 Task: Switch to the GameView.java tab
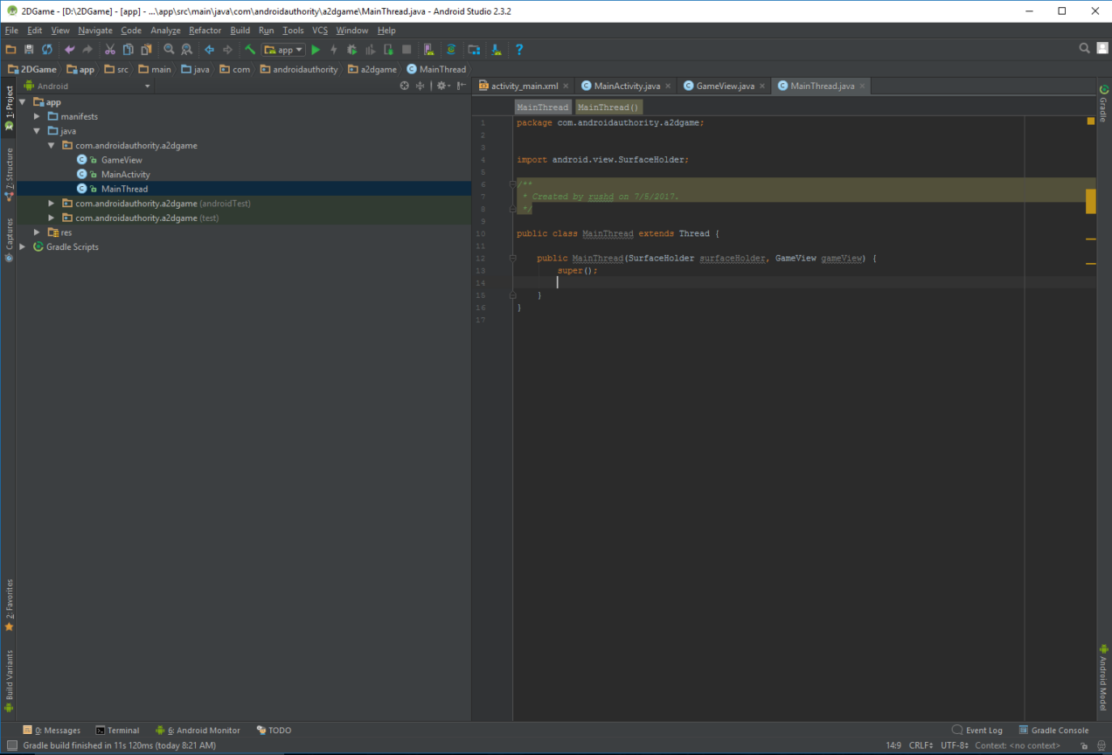tap(724, 86)
